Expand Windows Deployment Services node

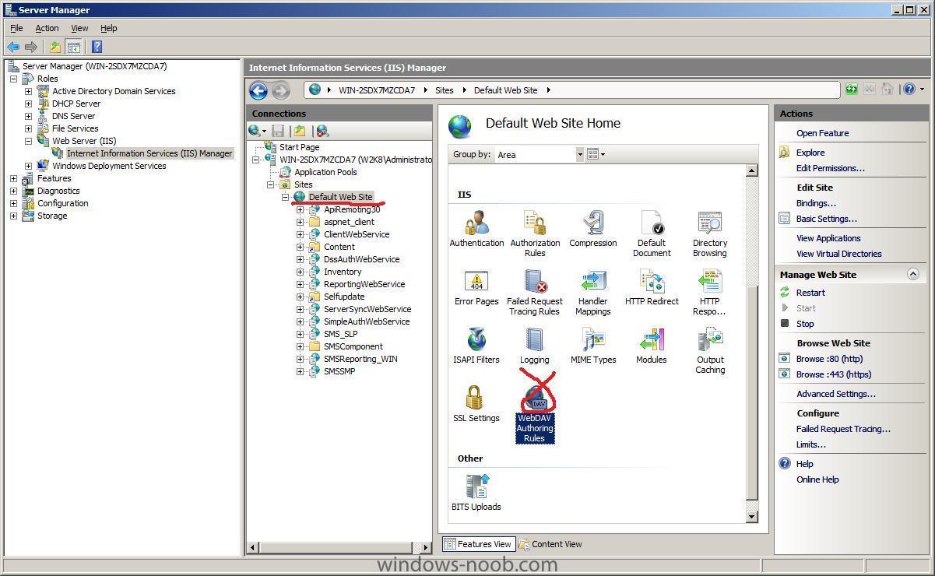point(28,166)
